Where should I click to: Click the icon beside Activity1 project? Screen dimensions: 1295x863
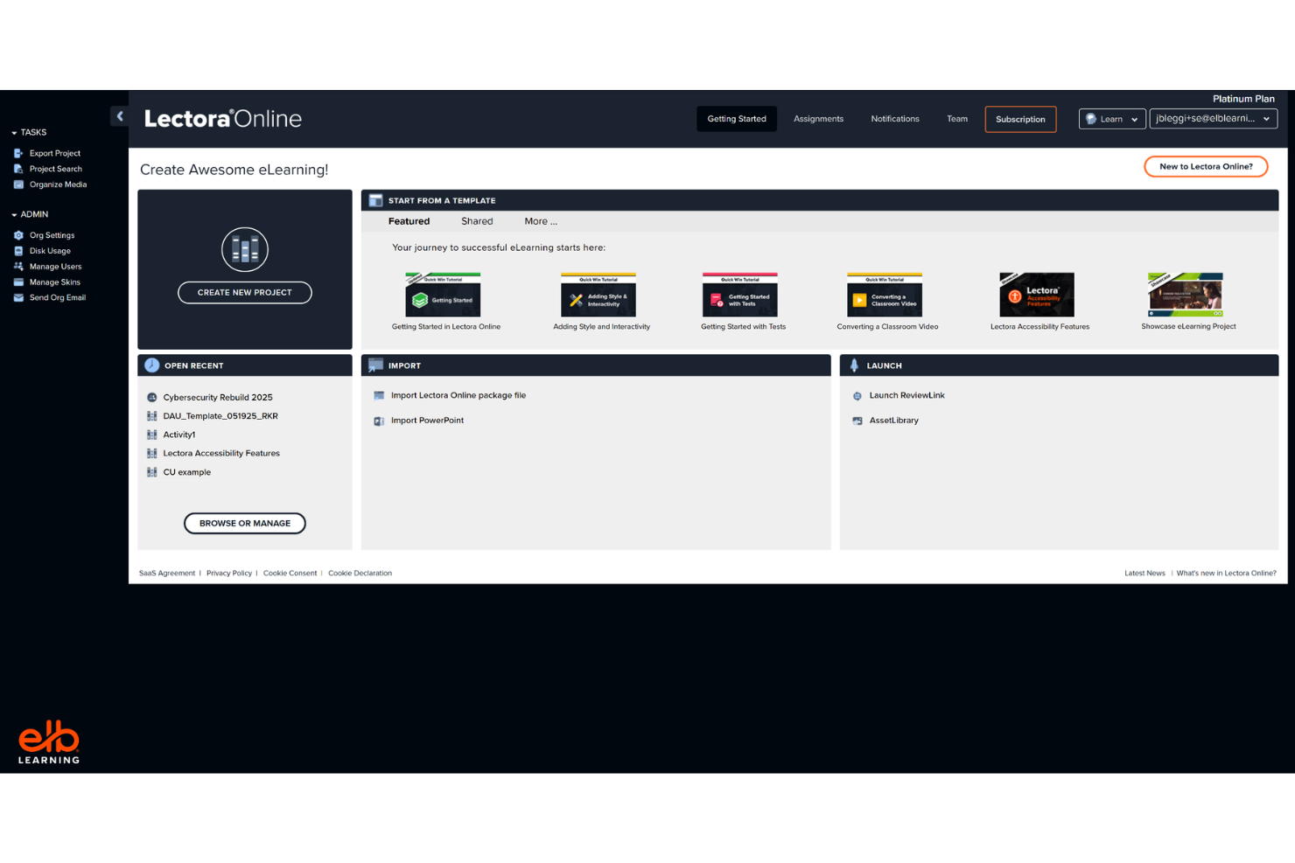click(152, 435)
